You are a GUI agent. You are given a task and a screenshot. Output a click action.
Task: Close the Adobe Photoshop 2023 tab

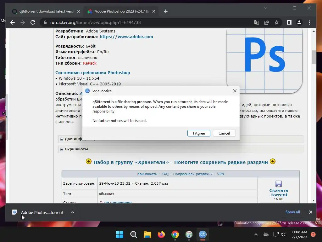153,11
